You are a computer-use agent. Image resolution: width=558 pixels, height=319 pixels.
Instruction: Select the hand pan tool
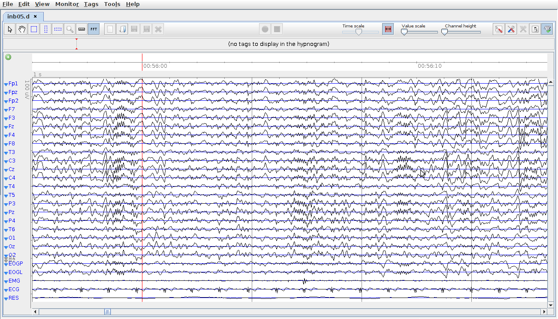[x=22, y=29]
